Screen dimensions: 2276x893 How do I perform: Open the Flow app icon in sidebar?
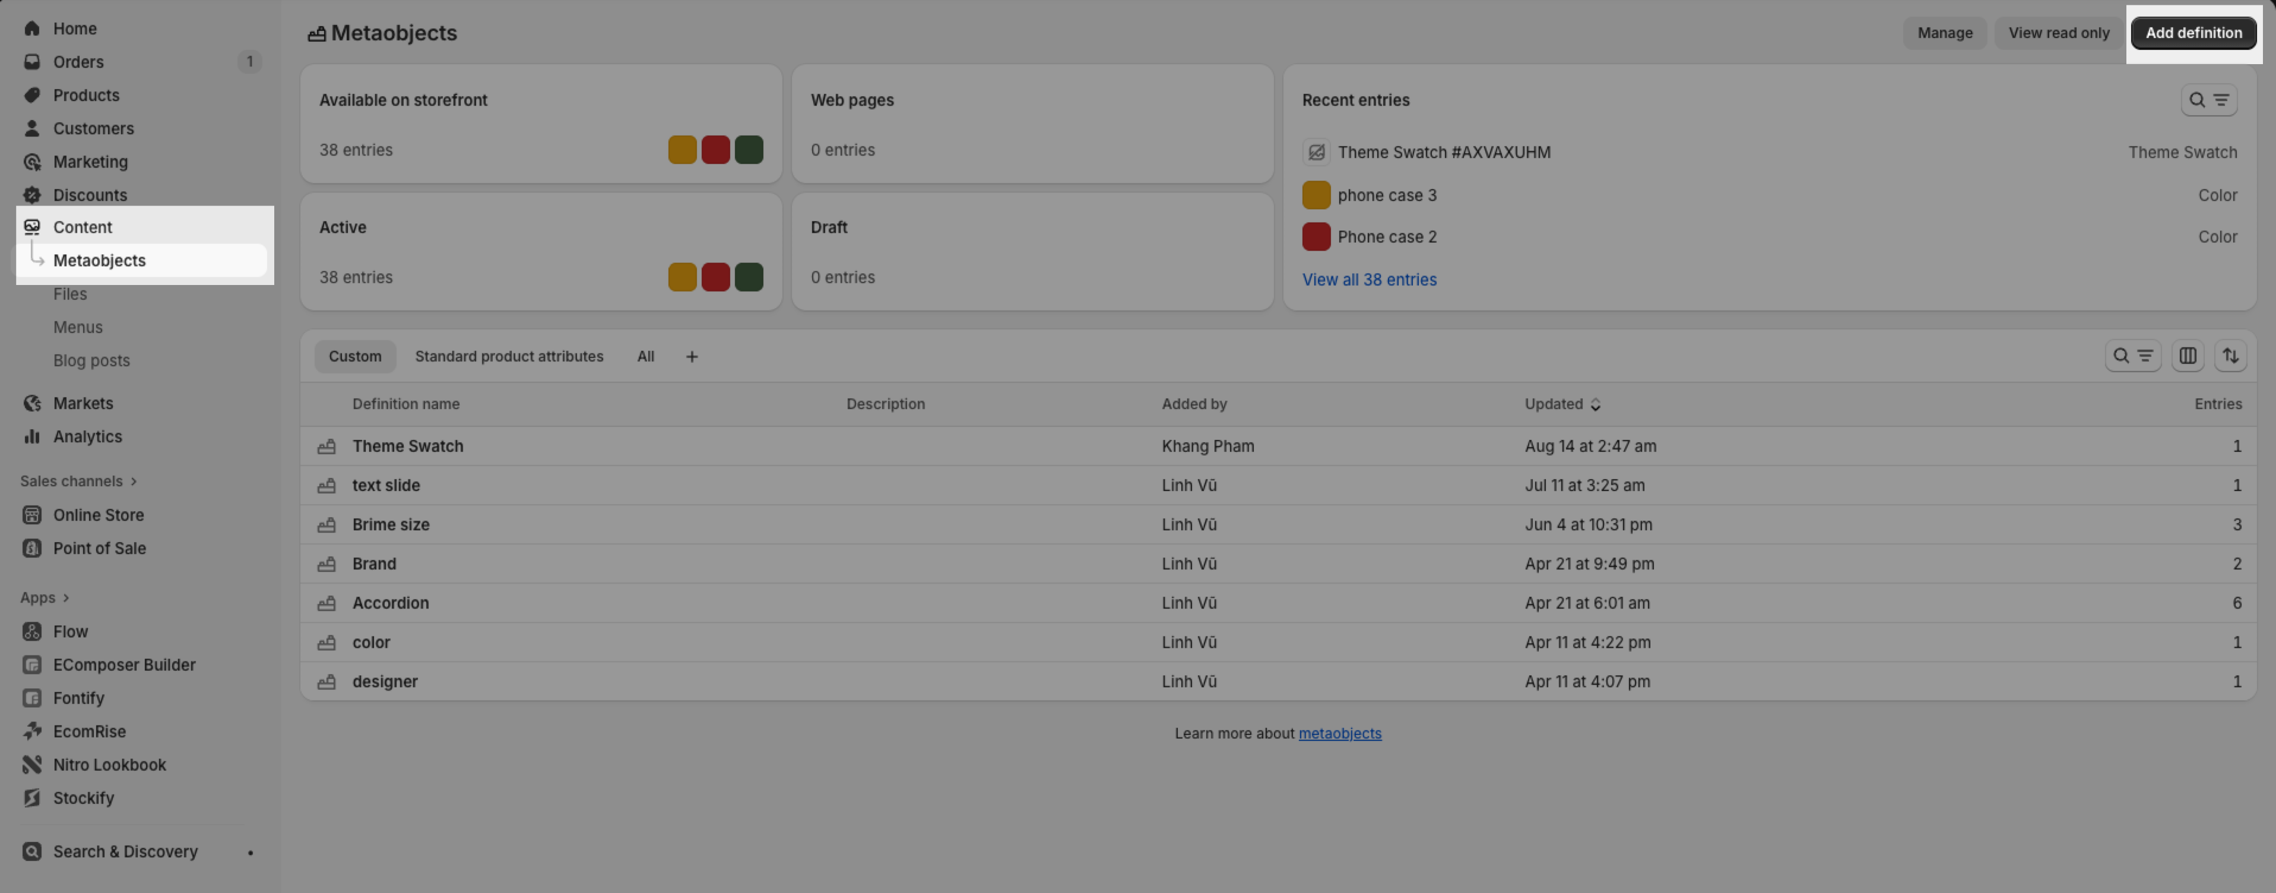pyautogui.click(x=32, y=632)
